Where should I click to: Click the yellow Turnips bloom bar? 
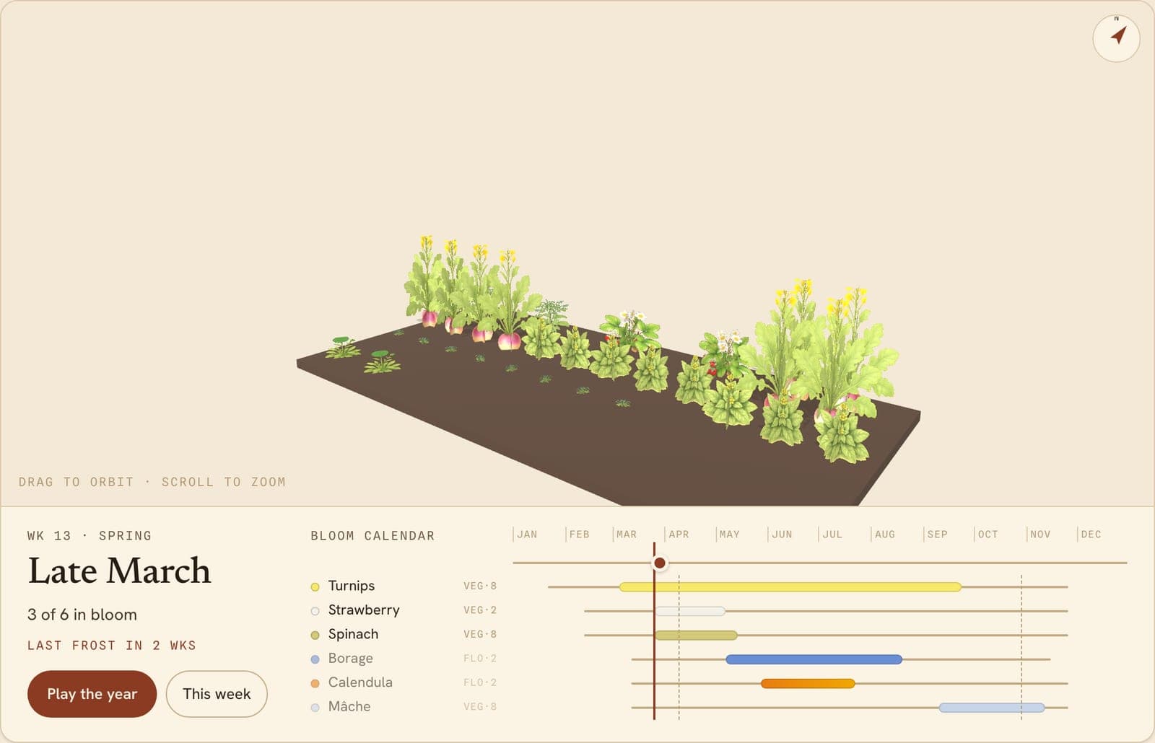(x=790, y=587)
